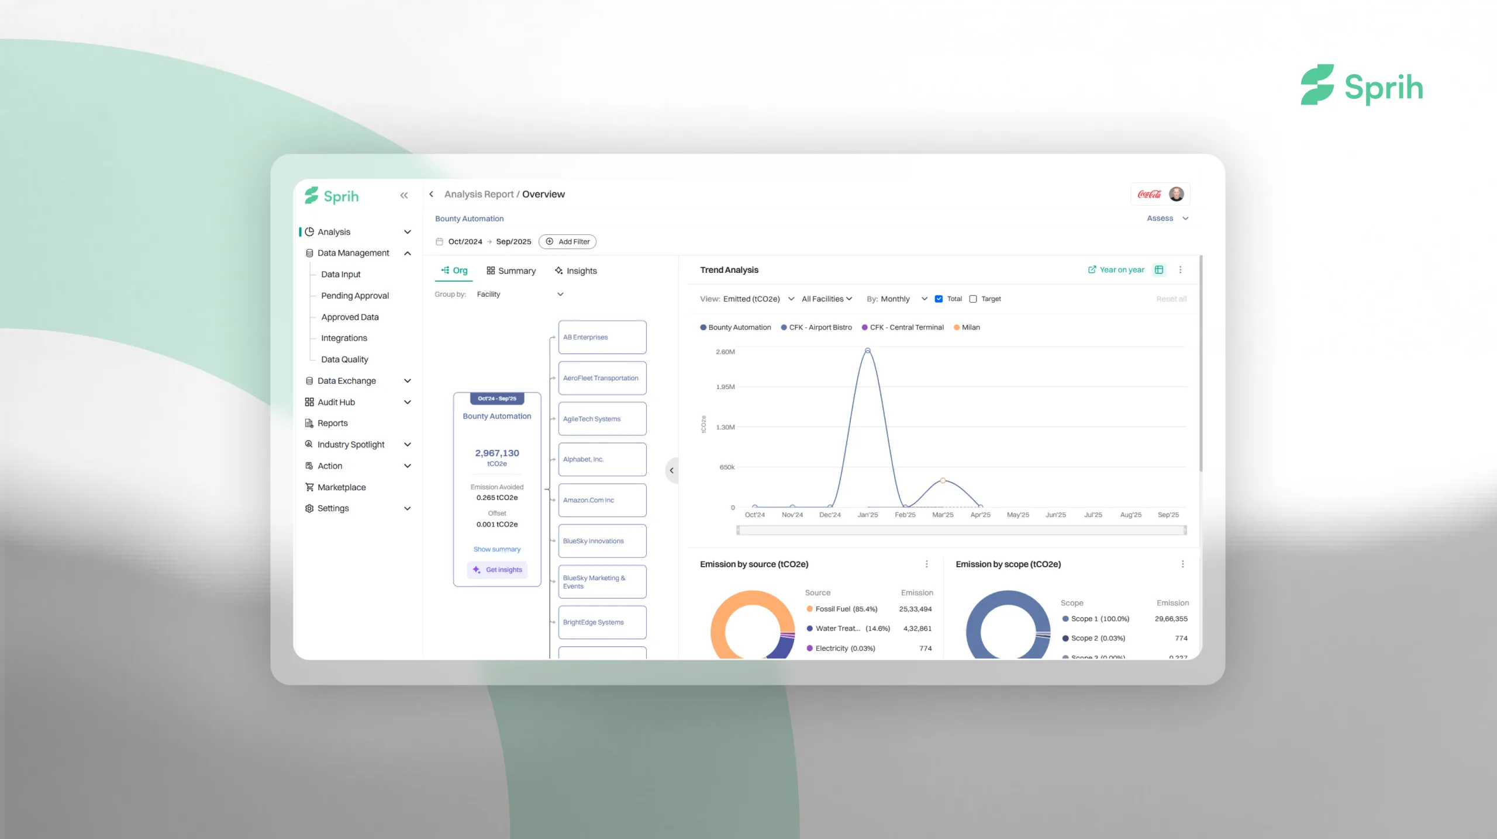The height and width of the screenshot is (839, 1497).
Task: Select the Analysis icon in the sidebar
Action: click(309, 231)
